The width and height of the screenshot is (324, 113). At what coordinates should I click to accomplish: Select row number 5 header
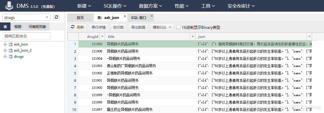pos(73,73)
